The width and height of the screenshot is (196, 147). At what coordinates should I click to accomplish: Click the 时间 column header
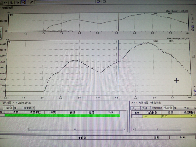click(x=182, y=137)
